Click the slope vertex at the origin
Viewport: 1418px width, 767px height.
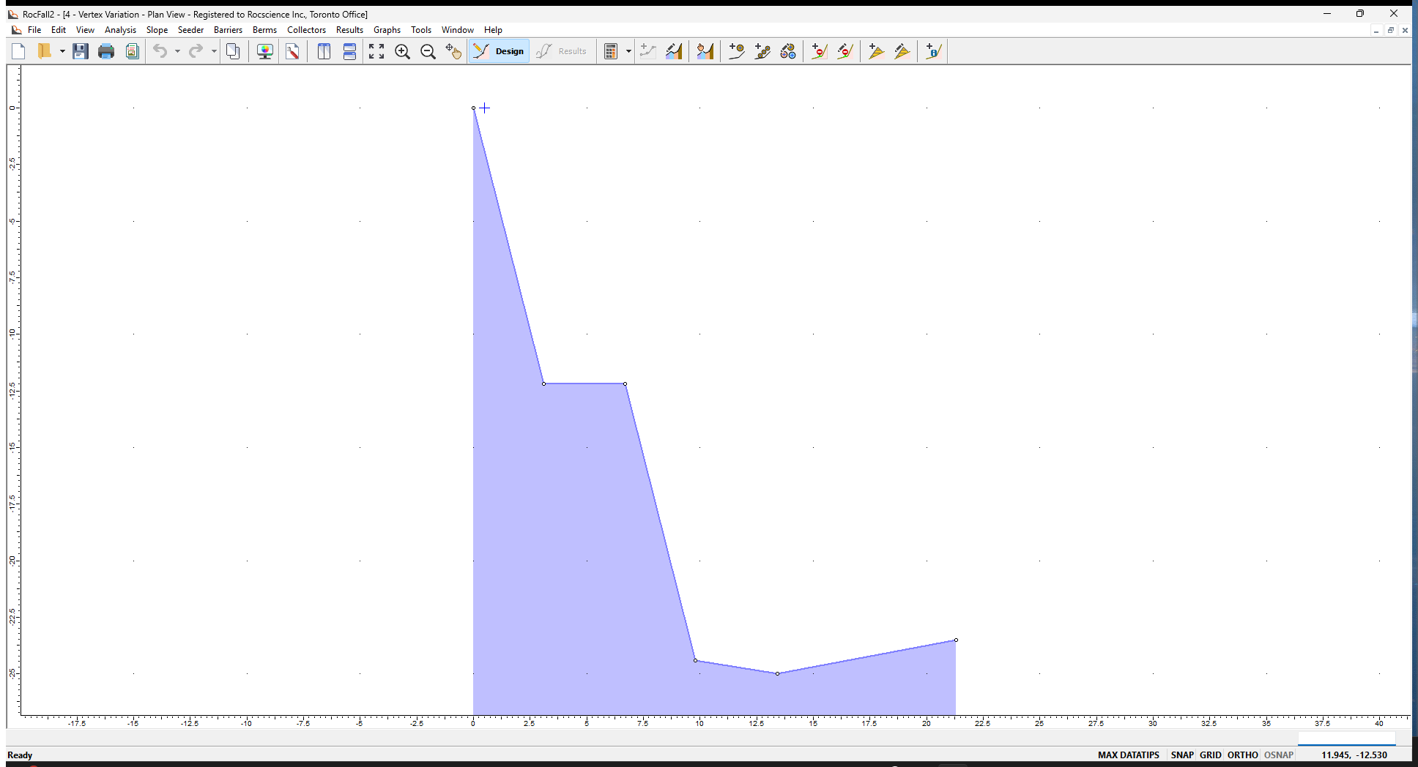[x=473, y=108]
